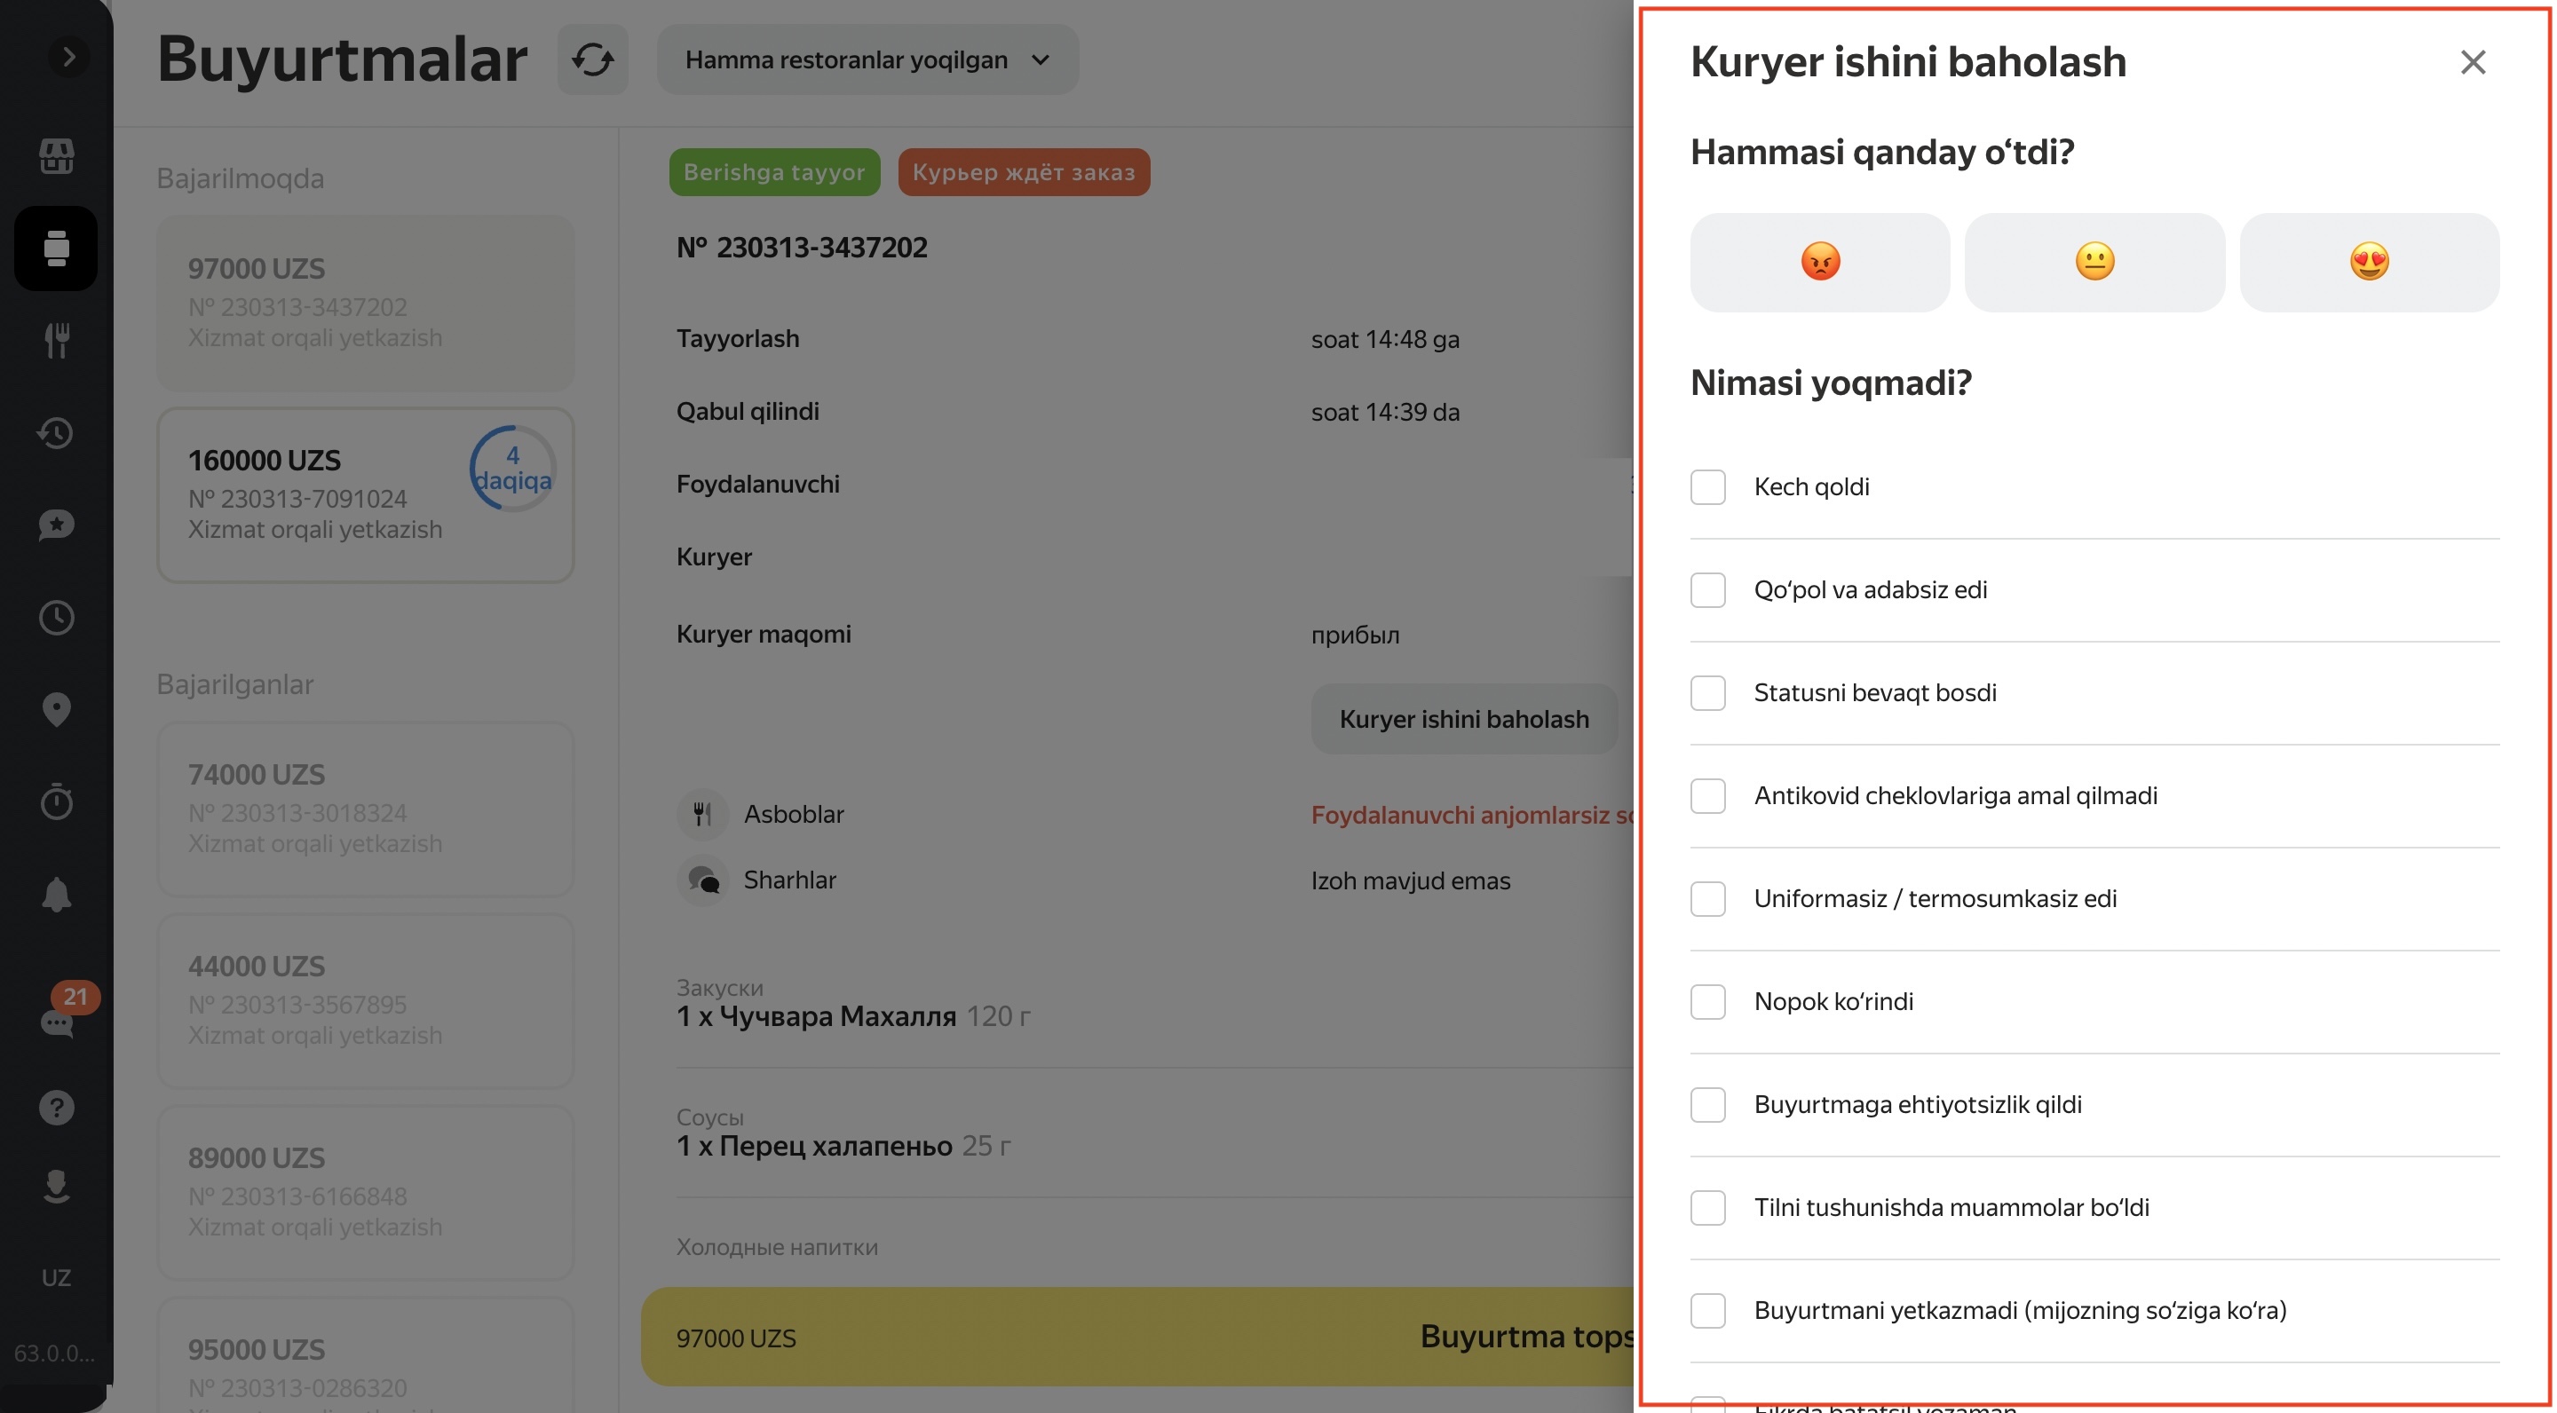The height and width of the screenshot is (1413, 2557).
Task: Open the order history sidebar icon
Action: point(57,432)
